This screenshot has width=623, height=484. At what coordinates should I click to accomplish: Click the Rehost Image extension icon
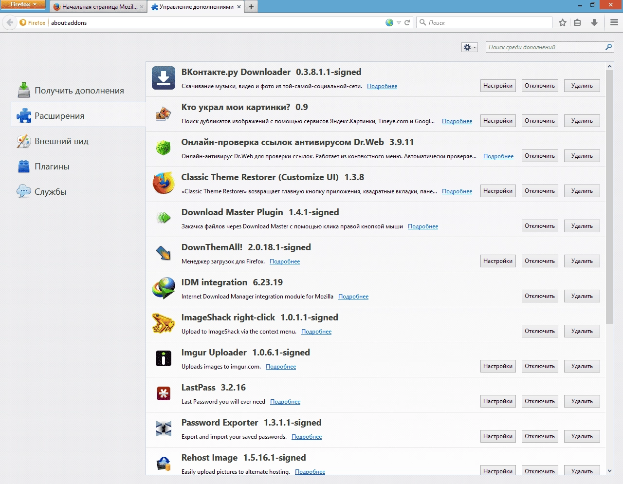(164, 464)
